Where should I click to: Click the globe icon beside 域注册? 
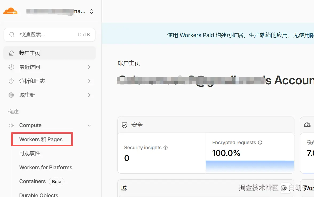pos(11,95)
